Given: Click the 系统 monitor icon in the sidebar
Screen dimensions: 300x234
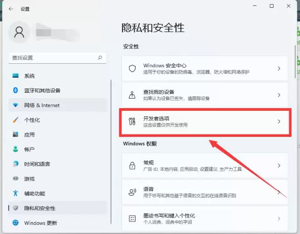Looking at the screenshot, I should pyautogui.click(x=15, y=76).
